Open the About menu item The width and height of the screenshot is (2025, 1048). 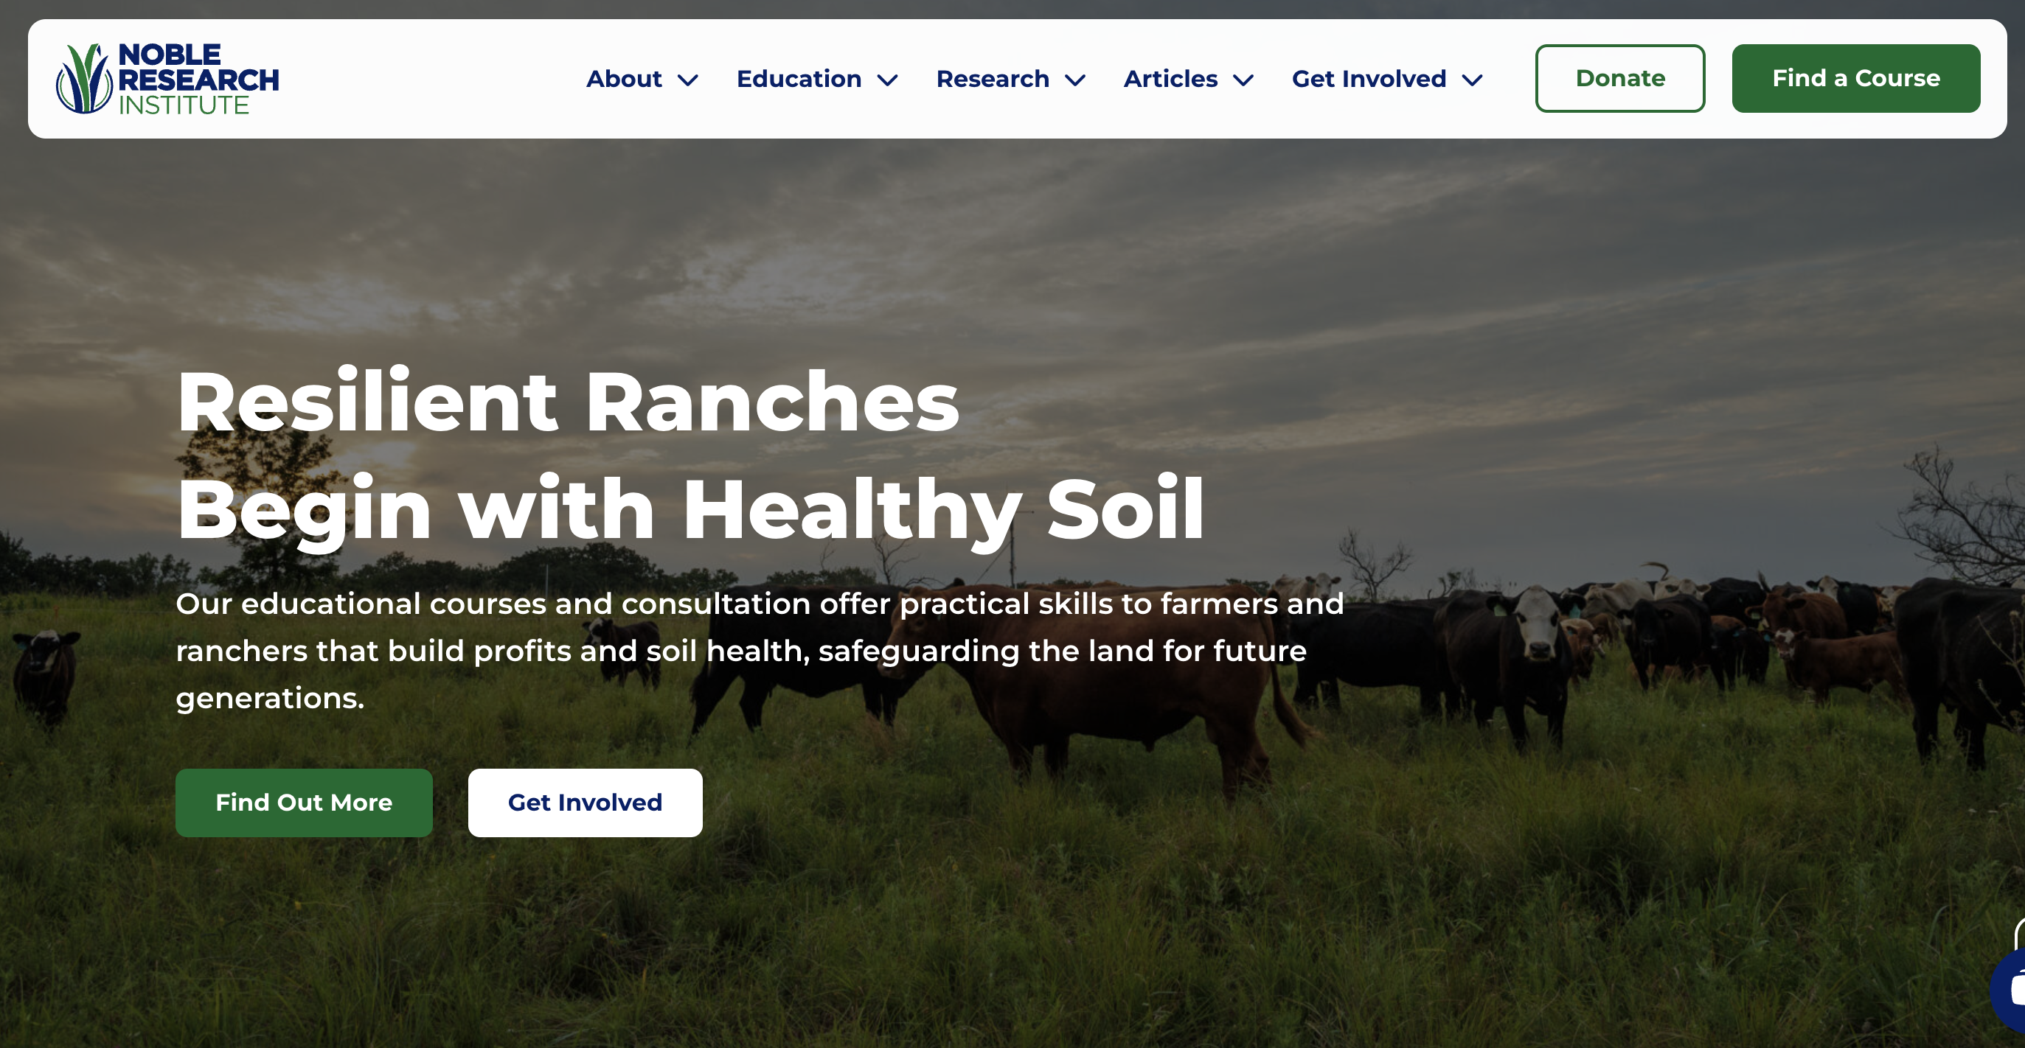624,79
